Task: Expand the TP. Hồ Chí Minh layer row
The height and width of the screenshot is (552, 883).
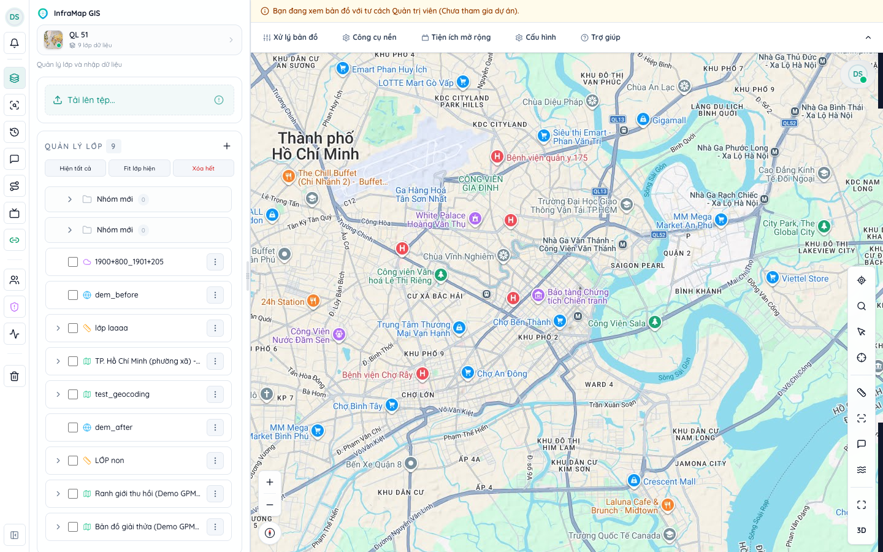Action: tap(58, 361)
